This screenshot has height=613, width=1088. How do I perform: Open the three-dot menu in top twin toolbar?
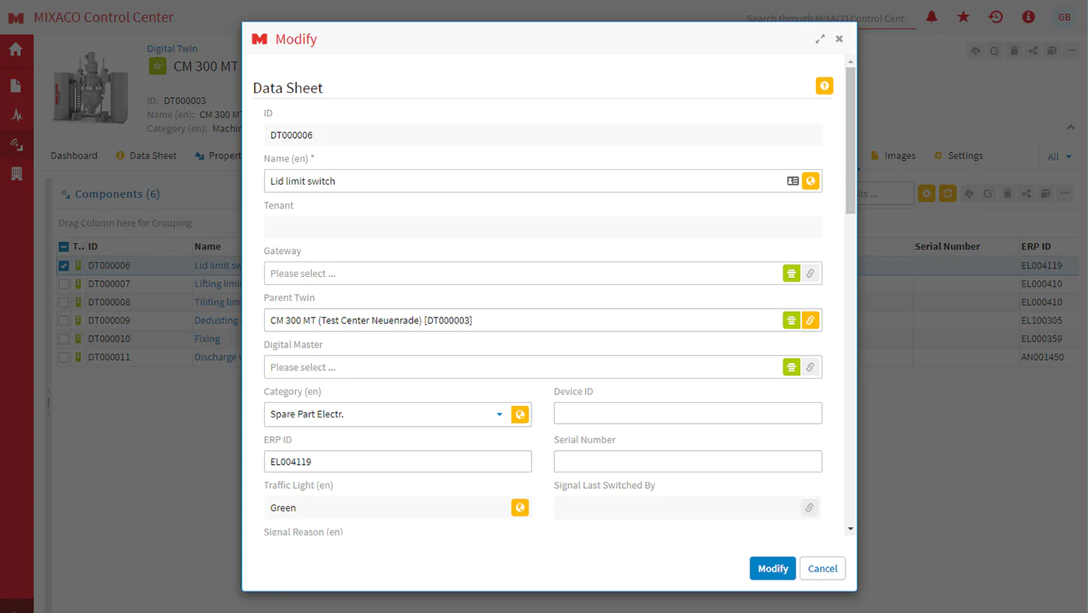[x=1072, y=51]
